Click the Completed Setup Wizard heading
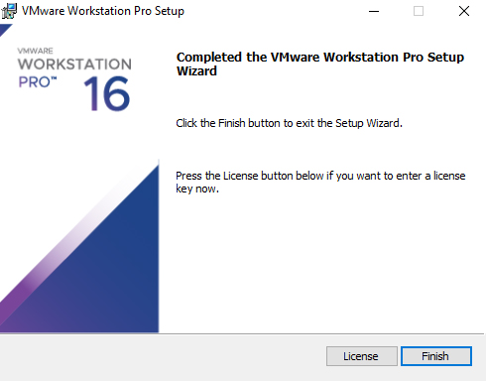 pos(320,63)
